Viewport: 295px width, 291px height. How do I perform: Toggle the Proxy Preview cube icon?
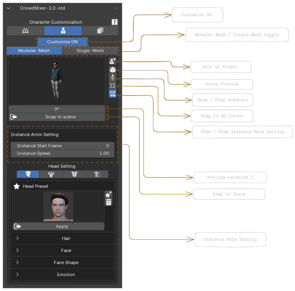113,70
